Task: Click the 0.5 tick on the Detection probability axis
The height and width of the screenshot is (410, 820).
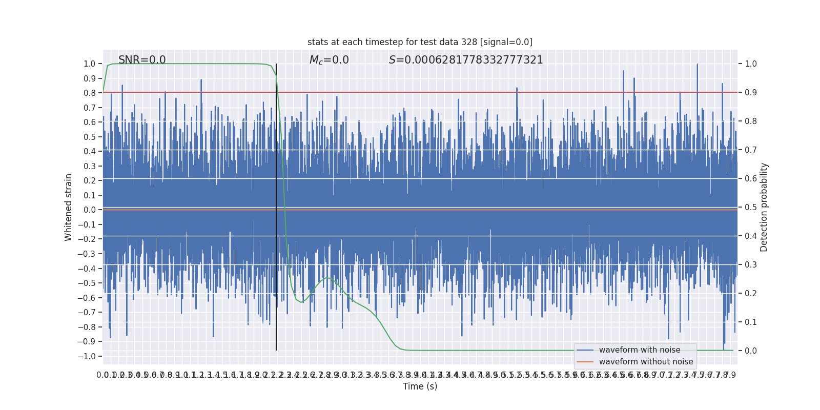Action: tap(751, 208)
